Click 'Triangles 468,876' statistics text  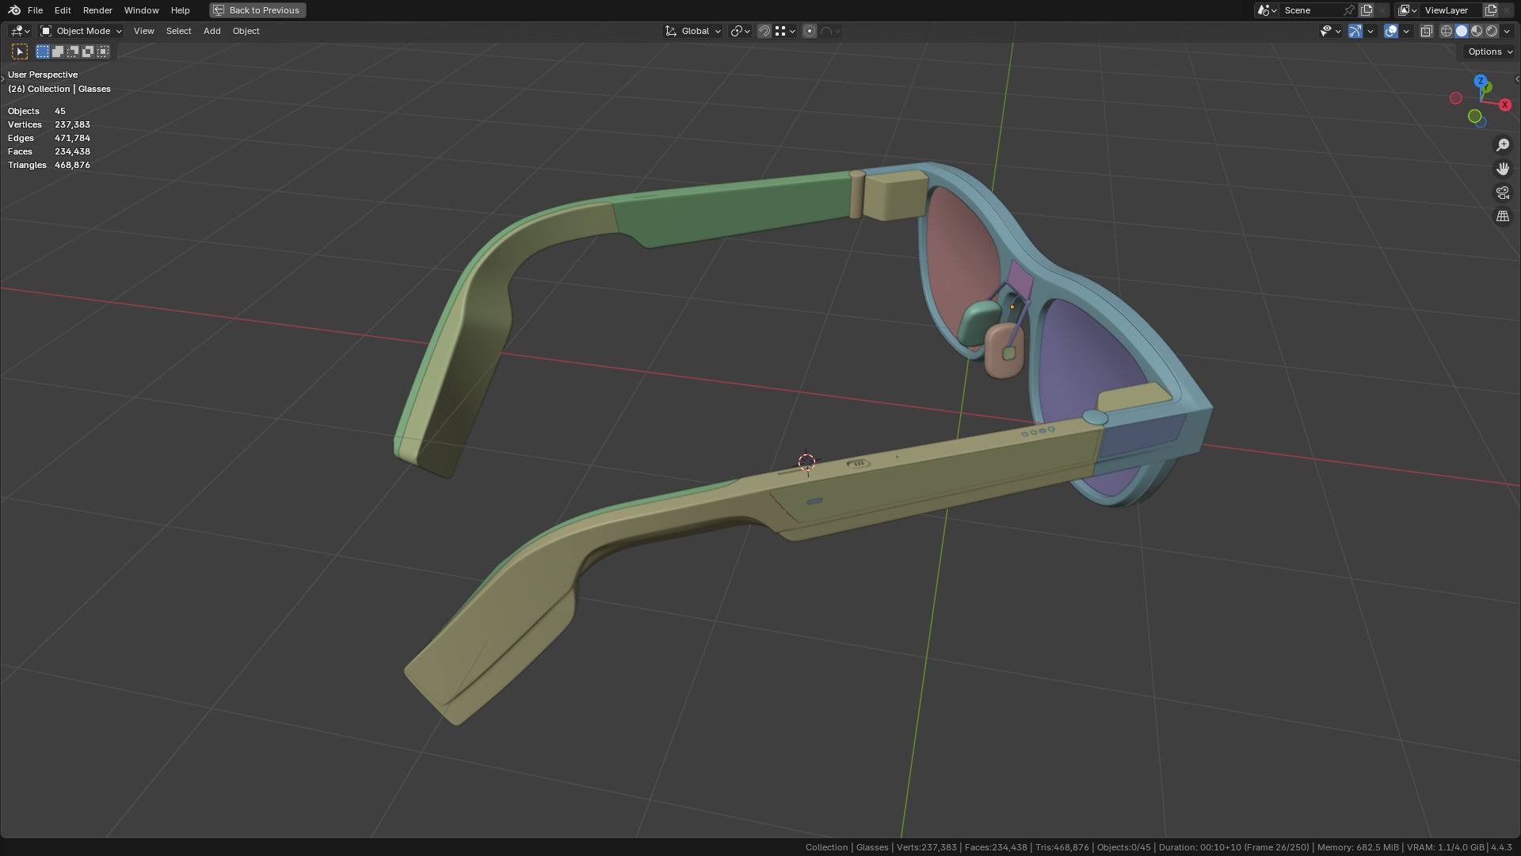pos(49,165)
